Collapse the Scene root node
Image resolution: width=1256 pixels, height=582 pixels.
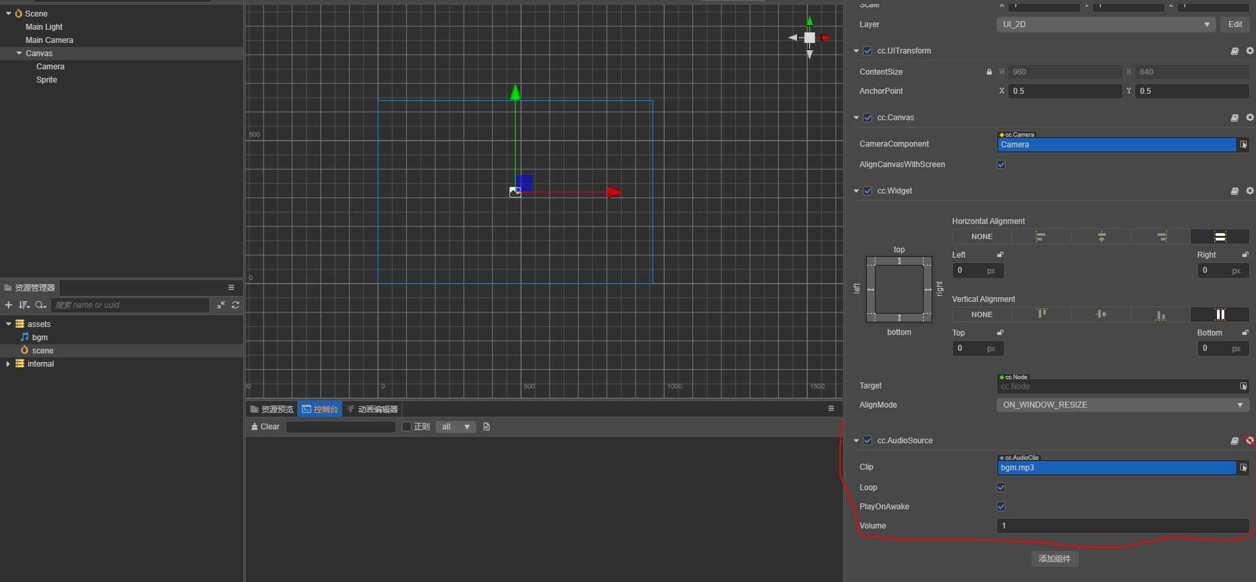9,13
